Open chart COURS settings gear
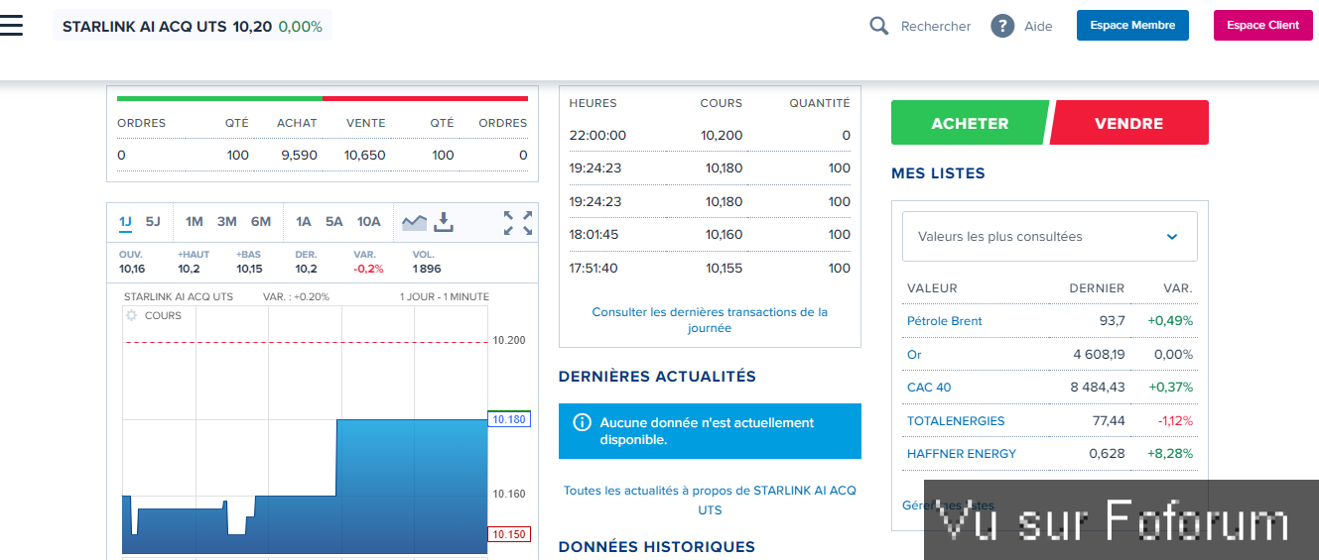The image size is (1319, 560). coord(131,315)
